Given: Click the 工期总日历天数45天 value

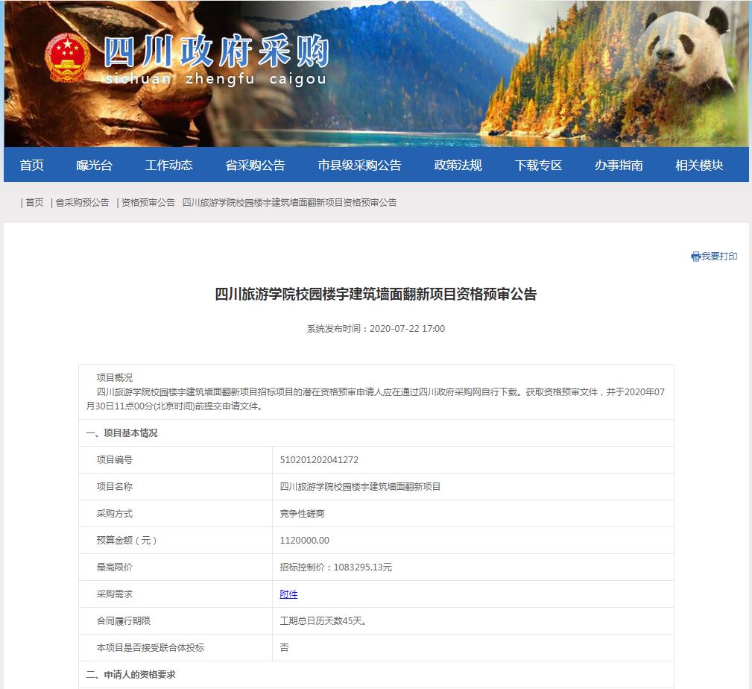Looking at the screenshot, I should (323, 621).
